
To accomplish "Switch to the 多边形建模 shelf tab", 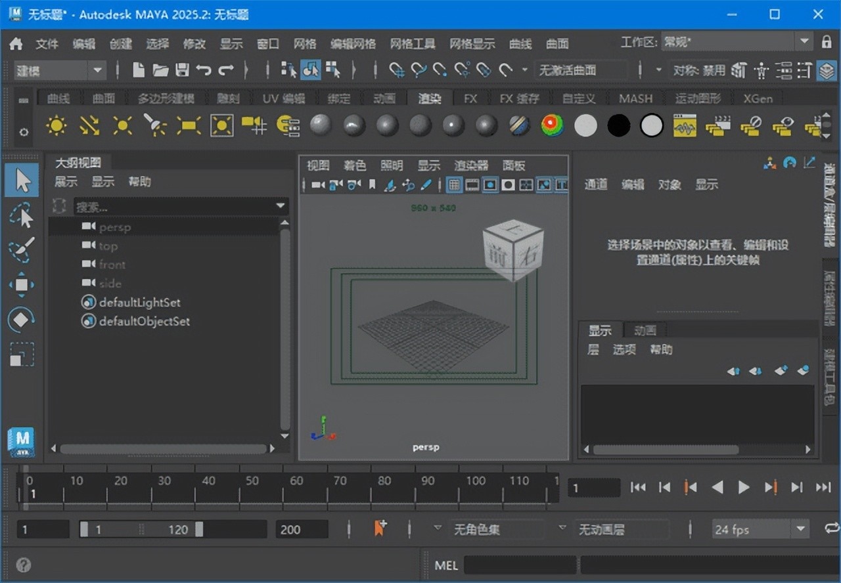I will 166,98.
